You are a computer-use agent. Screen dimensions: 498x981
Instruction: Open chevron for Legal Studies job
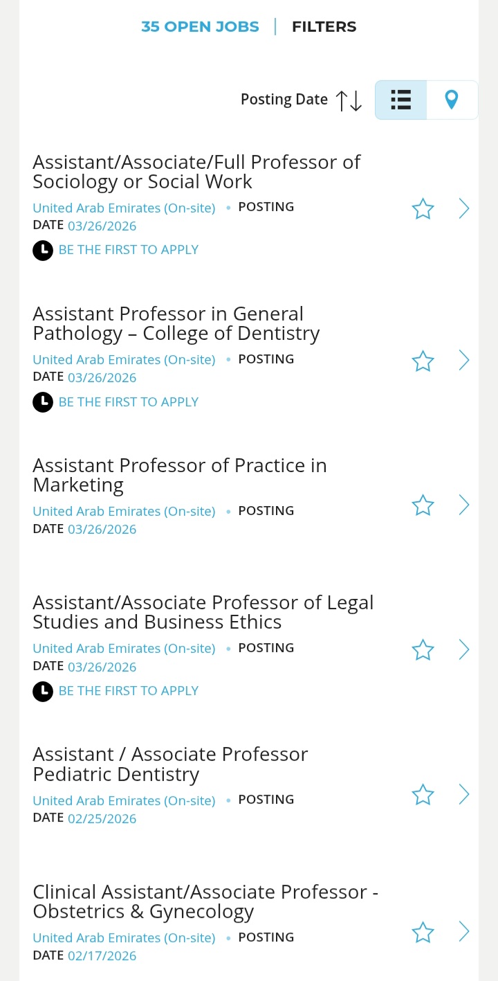pyautogui.click(x=464, y=650)
